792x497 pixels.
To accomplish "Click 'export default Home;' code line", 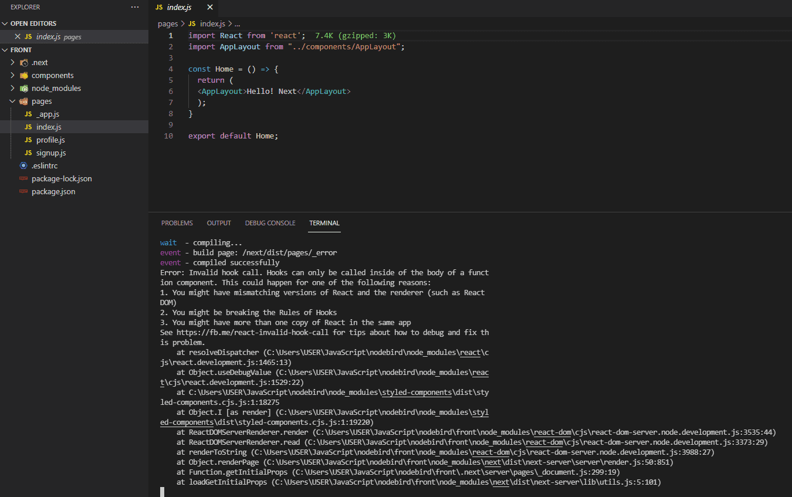I will coord(233,136).
